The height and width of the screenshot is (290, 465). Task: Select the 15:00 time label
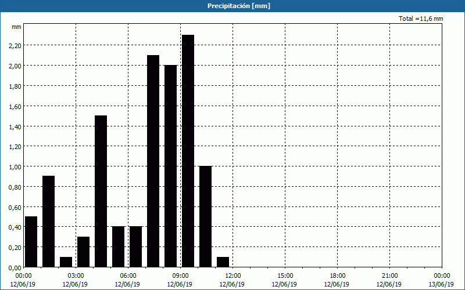285,276
